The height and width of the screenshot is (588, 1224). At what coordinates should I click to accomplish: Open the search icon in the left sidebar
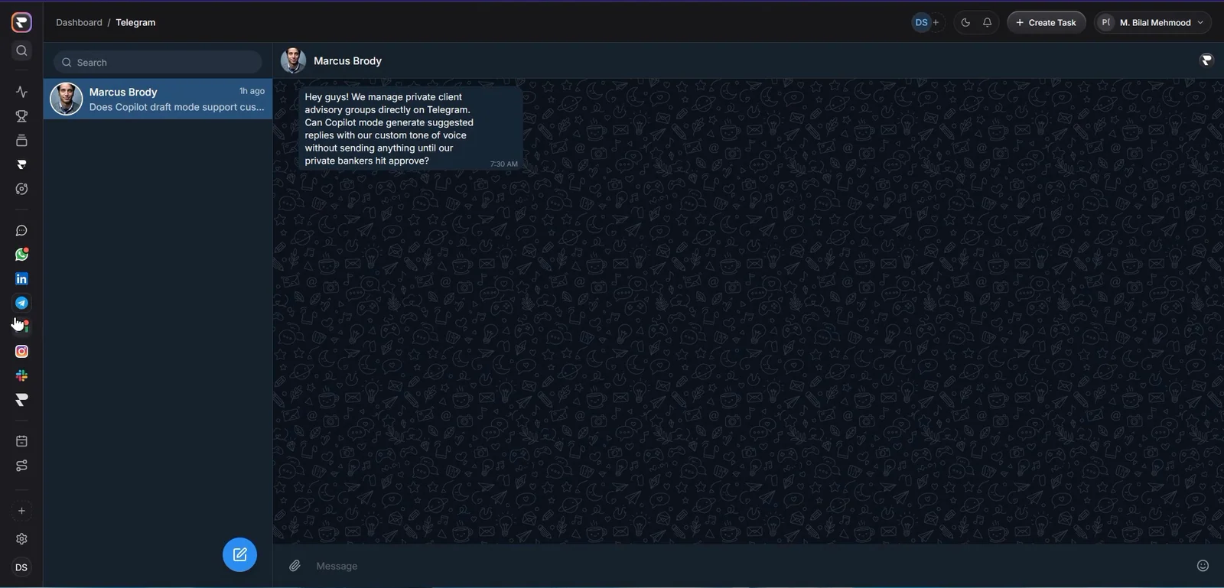tap(21, 50)
